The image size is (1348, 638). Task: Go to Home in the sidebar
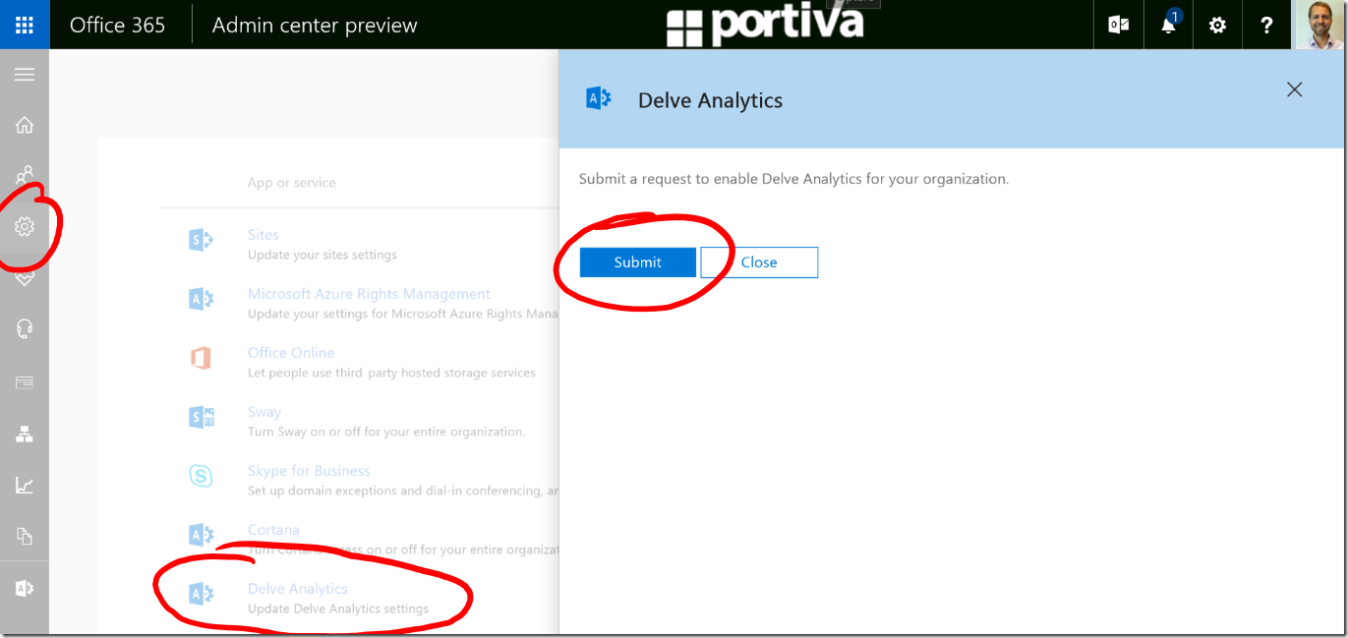pyautogui.click(x=25, y=125)
